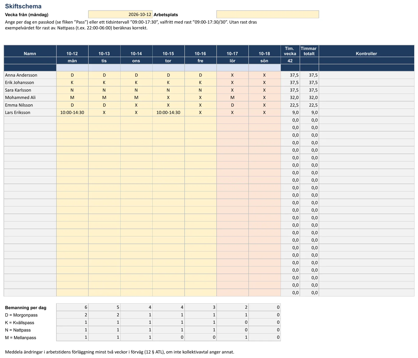Screen dimensions: 418x358
Task: Select the Namn column header
Action: pyautogui.click(x=30, y=51)
